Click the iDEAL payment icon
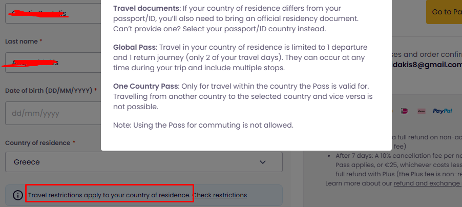 (404, 110)
